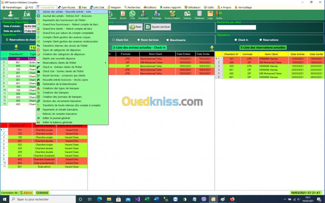Expand the Réservations clients de l'hôtel submenu
Image resolution: width=325 pixels, height=203 pixels.
click(x=72, y=63)
